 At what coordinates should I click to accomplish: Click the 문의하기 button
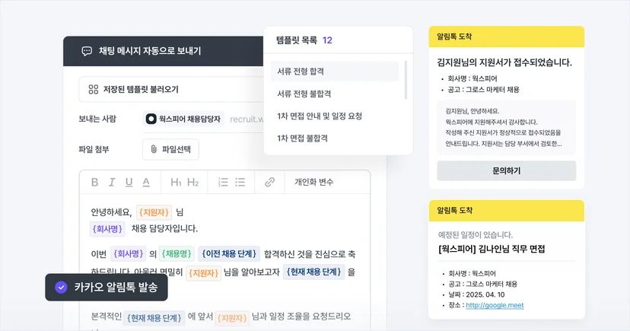tap(506, 170)
